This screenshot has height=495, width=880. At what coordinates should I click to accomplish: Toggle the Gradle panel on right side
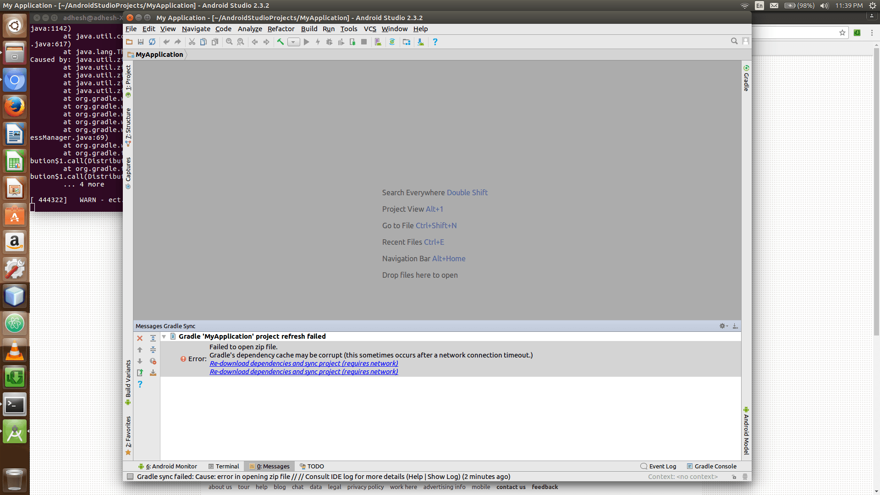click(x=746, y=78)
